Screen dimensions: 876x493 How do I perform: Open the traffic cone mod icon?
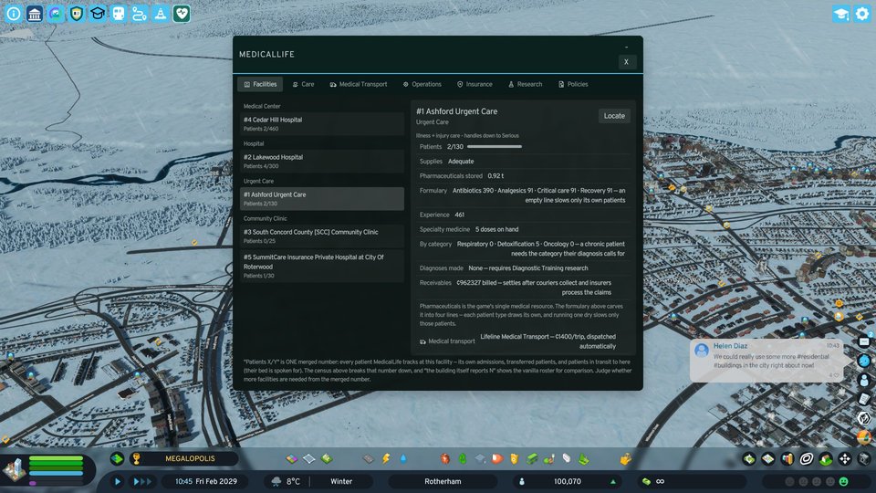coord(161,14)
